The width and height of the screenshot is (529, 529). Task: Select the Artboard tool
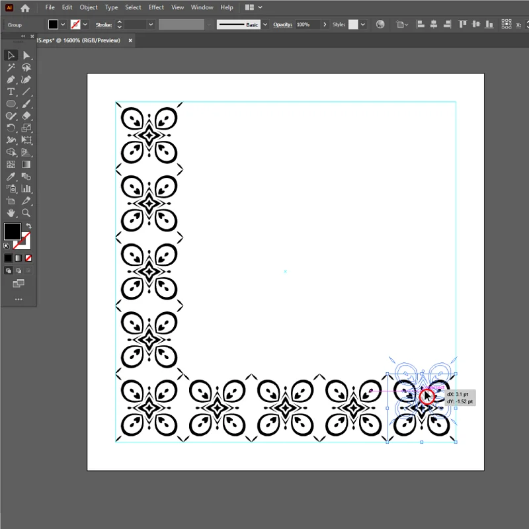pyautogui.click(x=11, y=201)
